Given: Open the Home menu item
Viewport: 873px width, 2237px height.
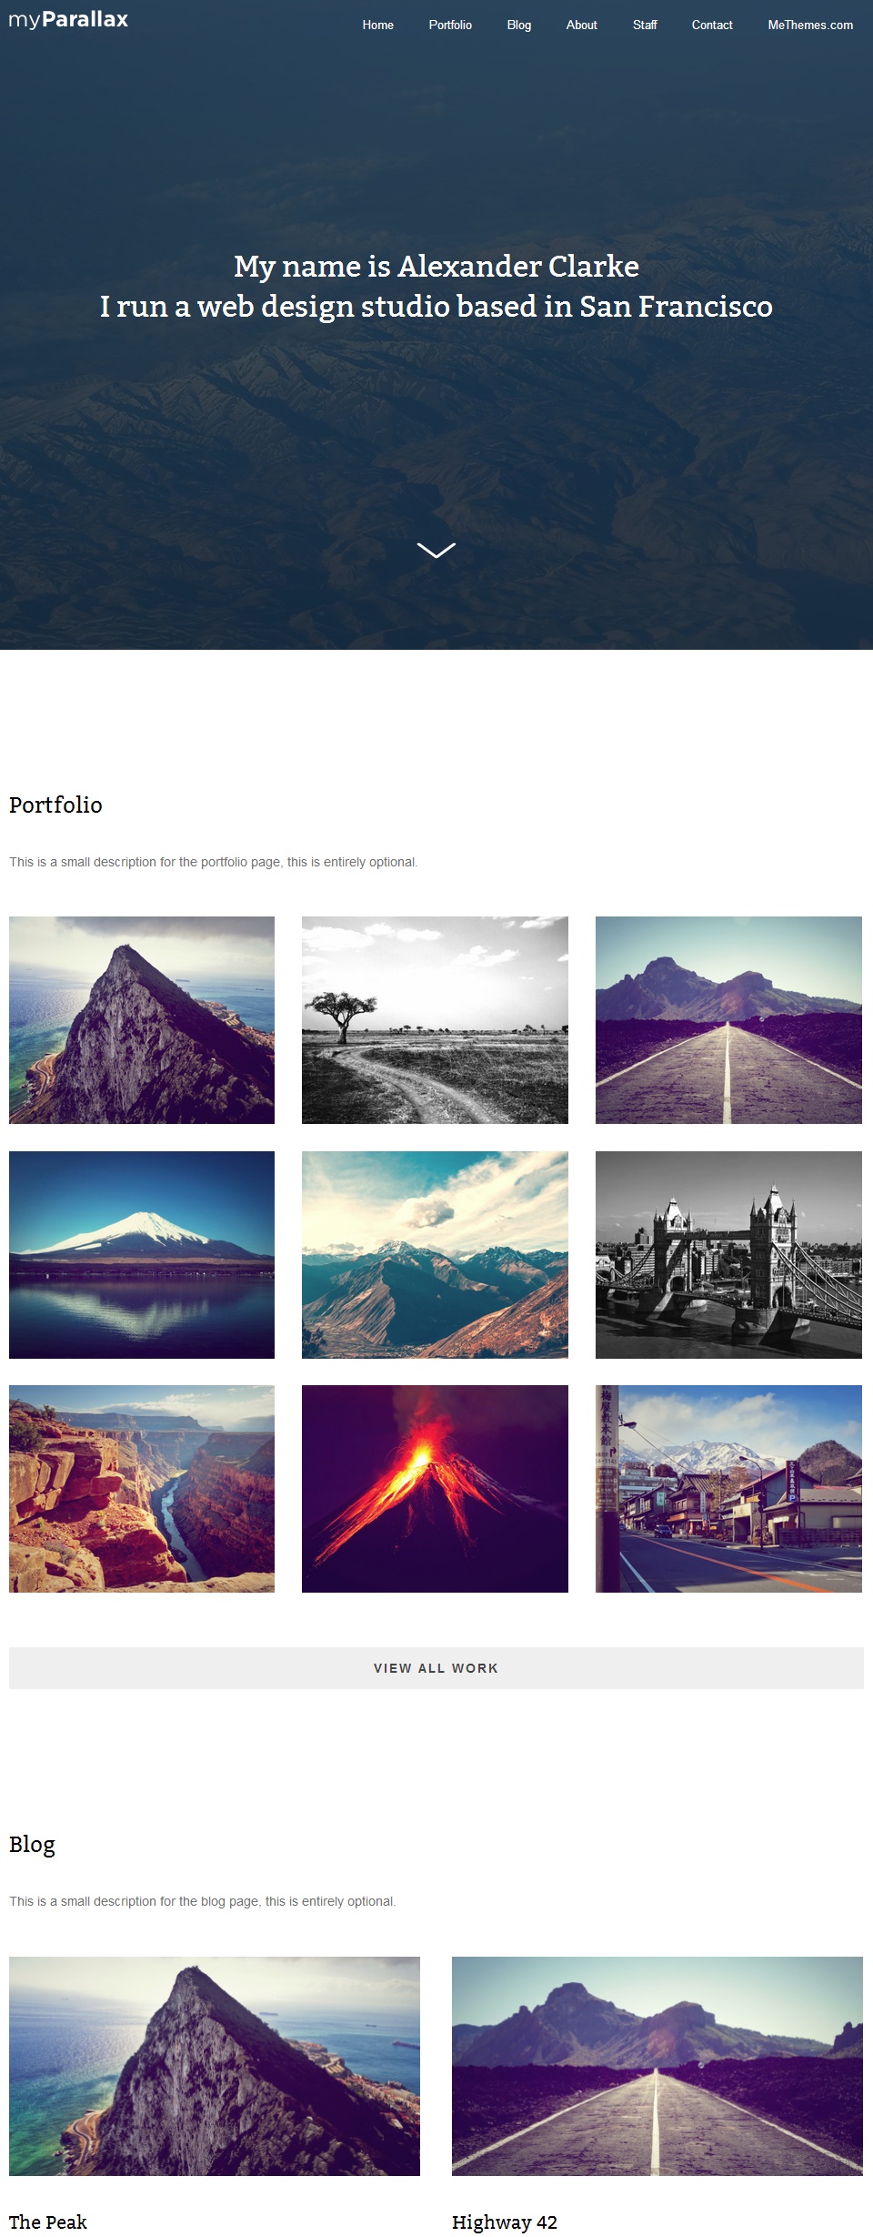Looking at the screenshot, I should coord(377,25).
